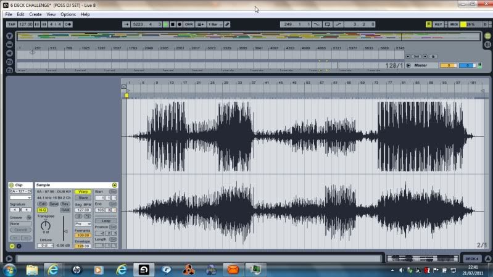This screenshot has height=277, width=493.
Task: Toggle the Hi-Q sample quality switch
Action: point(43,210)
